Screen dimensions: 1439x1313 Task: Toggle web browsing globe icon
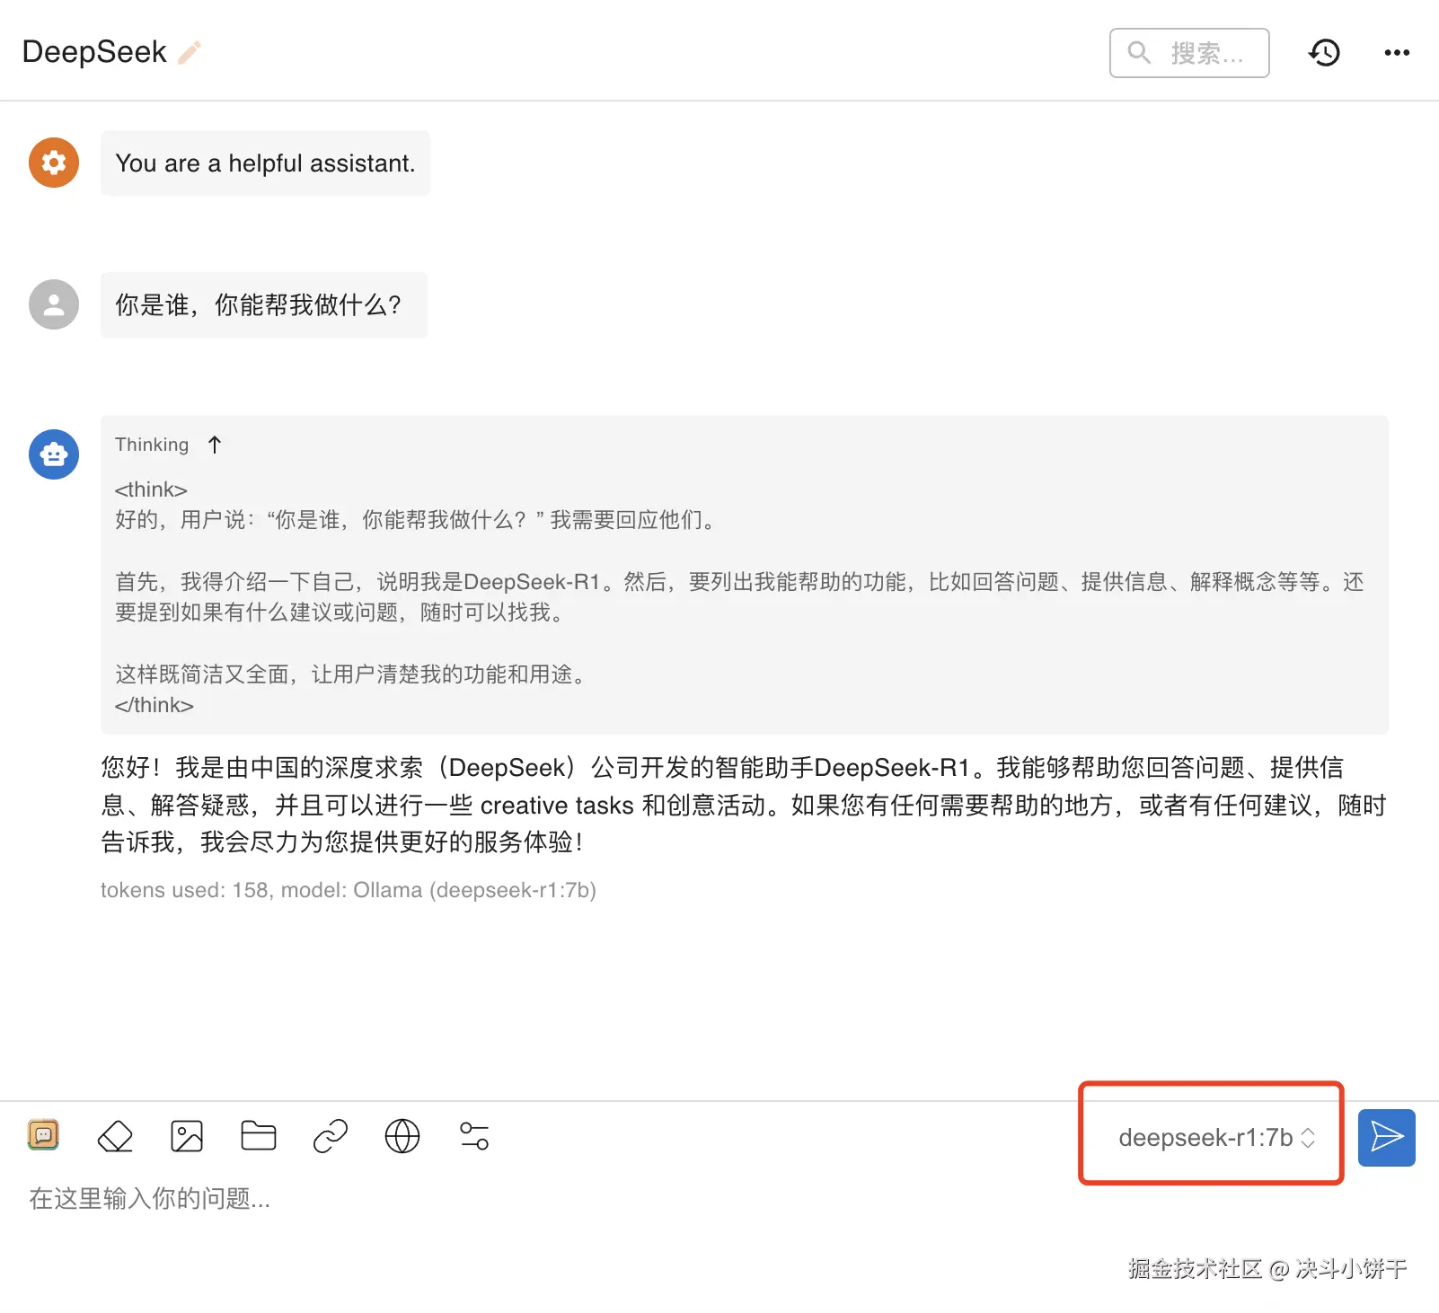[402, 1136]
